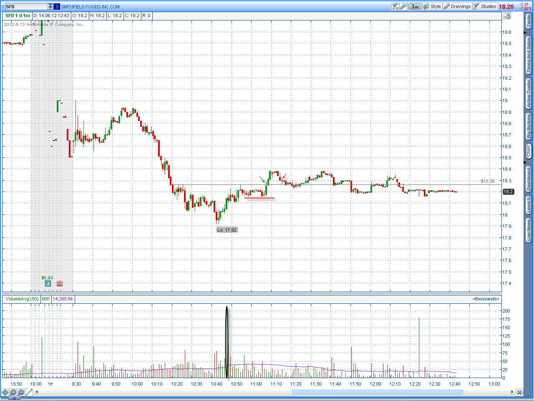Open the symbol selector dropdown arrow
The width and height of the screenshot is (534, 401).
50,7
